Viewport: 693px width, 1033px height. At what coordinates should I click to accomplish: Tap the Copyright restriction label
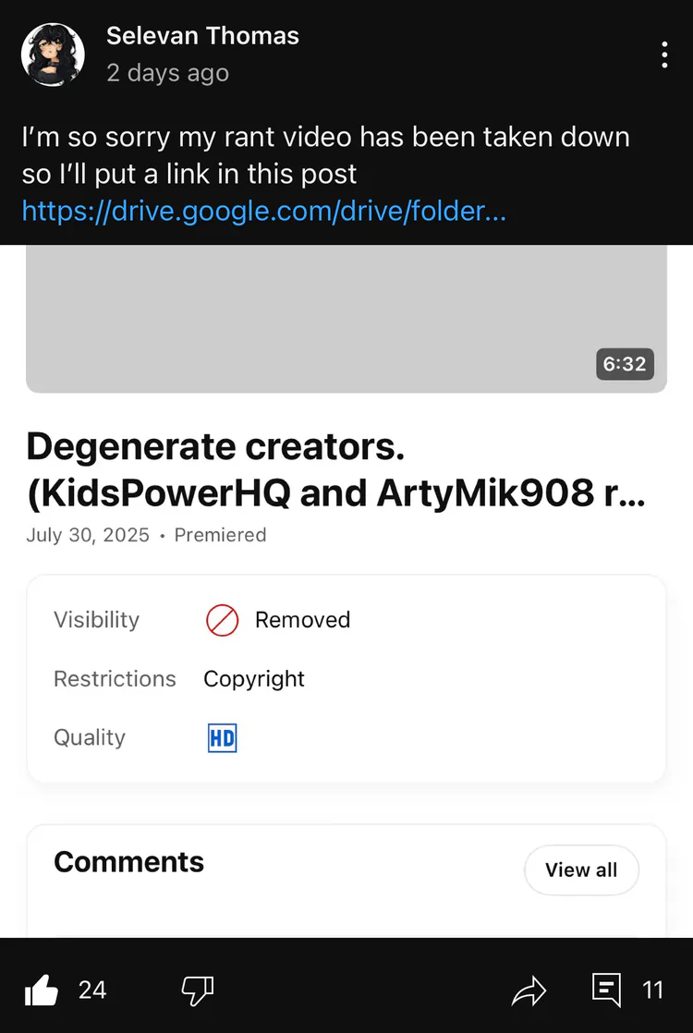(x=254, y=679)
